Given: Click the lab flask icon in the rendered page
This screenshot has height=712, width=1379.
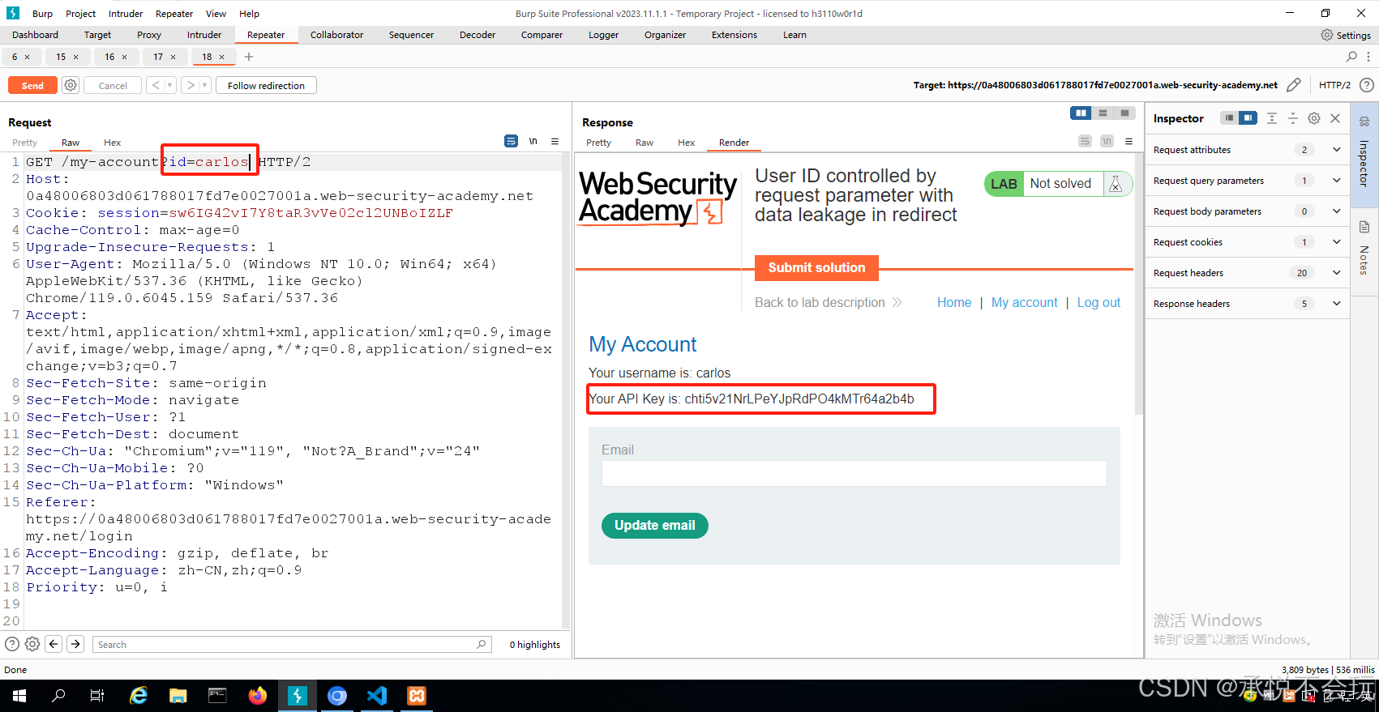Looking at the screenshot, I should 1116,184.
